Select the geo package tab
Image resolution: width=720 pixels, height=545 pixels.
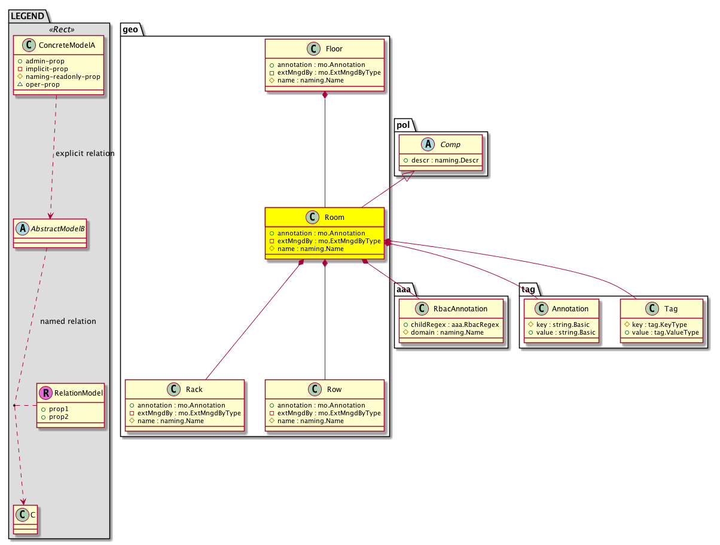[x=131, y=29]
